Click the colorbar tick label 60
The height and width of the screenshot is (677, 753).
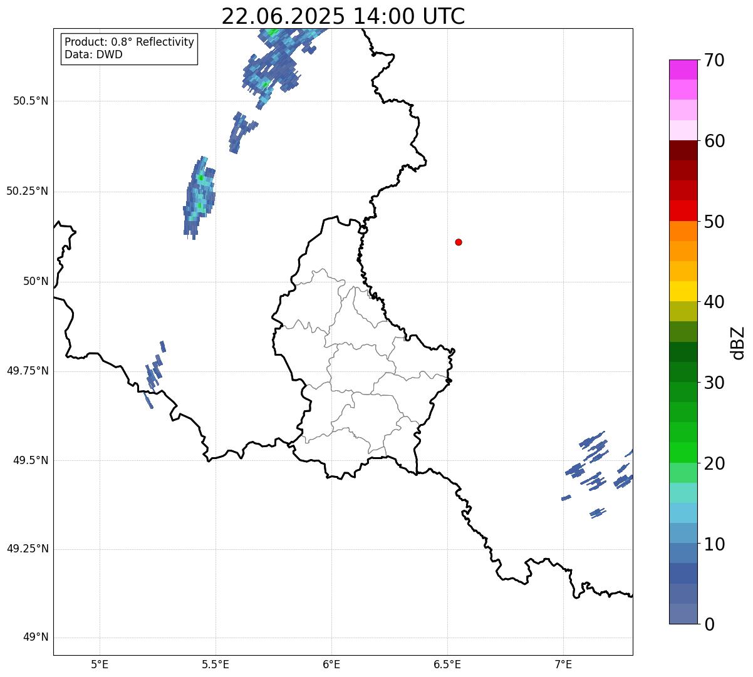click(714, 141)
